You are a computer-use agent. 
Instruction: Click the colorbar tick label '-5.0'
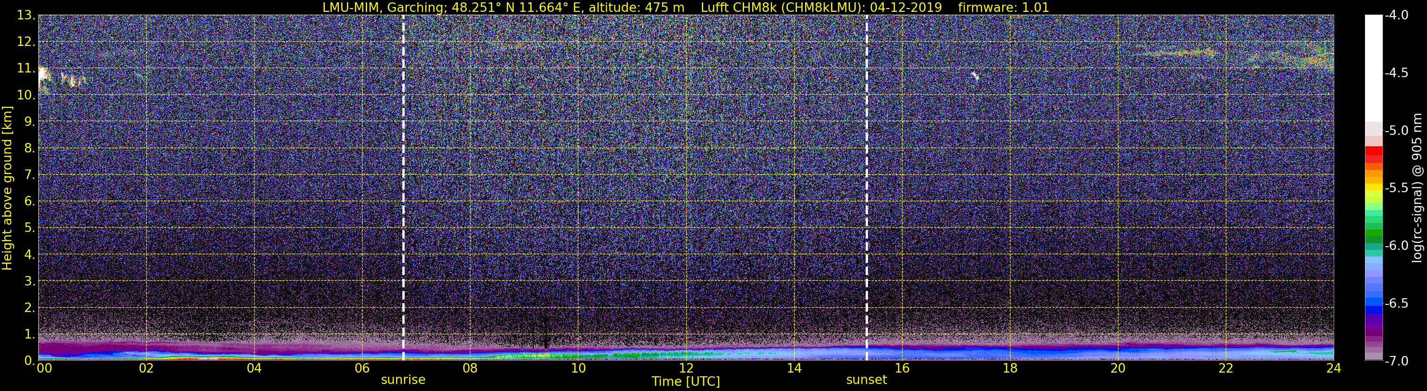coord(1397,131)
